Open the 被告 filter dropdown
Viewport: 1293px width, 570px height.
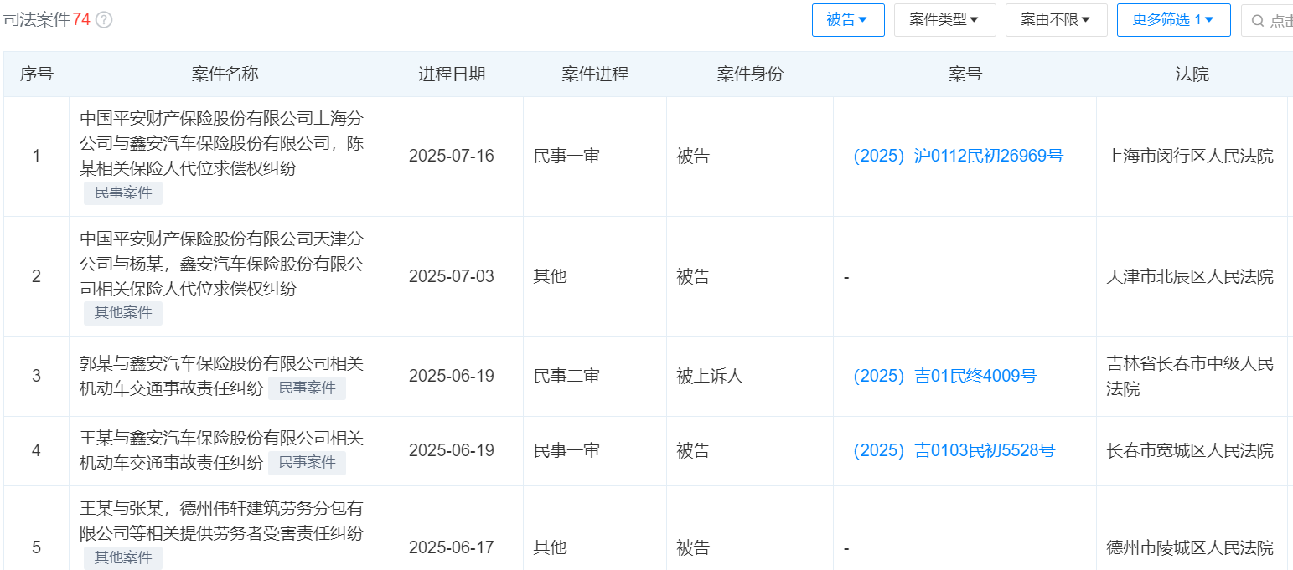point(848,20)
